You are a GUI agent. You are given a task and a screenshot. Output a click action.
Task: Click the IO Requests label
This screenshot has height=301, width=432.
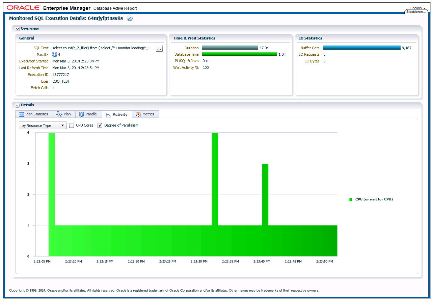point(309,55)
